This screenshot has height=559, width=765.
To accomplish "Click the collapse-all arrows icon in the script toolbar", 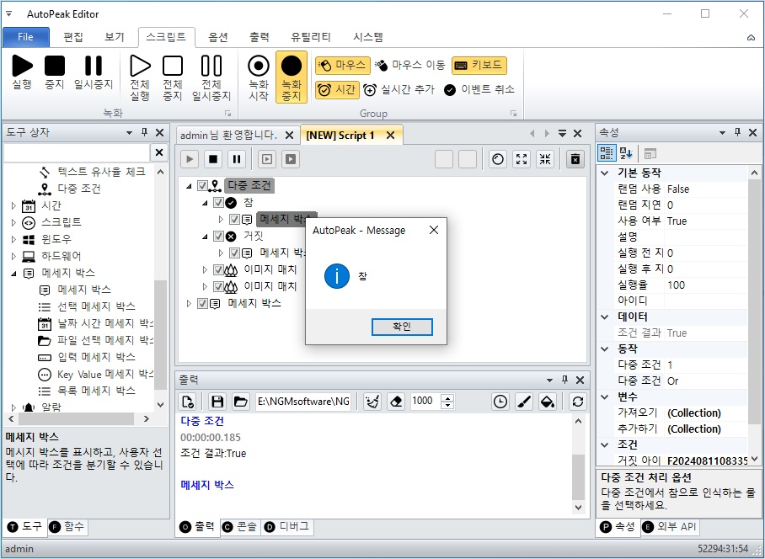I will coord(545,159).
